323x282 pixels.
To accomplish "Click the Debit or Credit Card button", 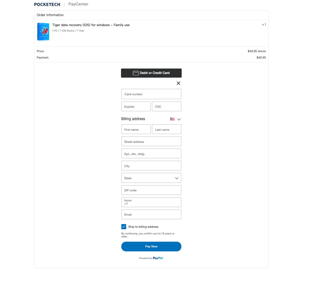I will coord(151,73).
